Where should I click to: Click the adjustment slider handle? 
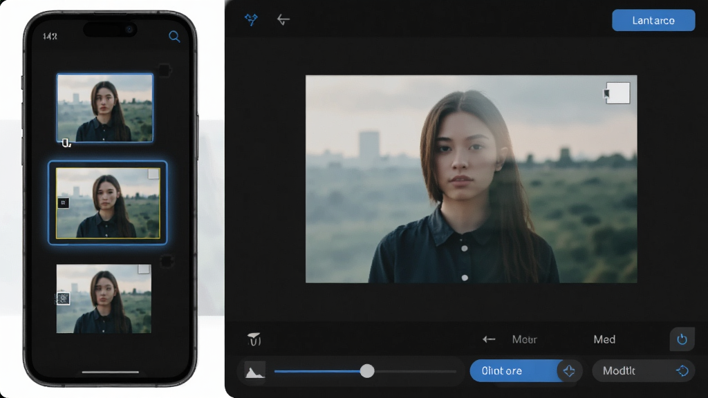pyautogui.click(x=367, y=371)
